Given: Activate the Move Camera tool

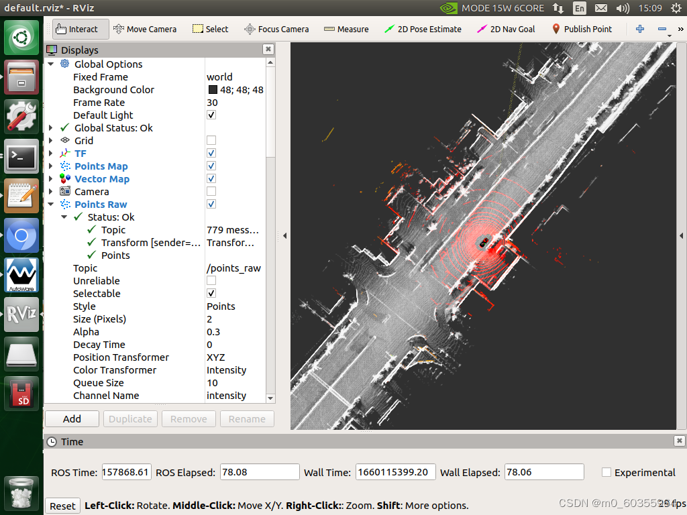Looking at the screenshot, I should (145, 29).
